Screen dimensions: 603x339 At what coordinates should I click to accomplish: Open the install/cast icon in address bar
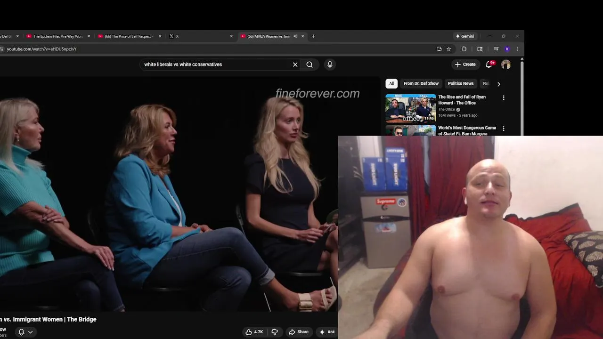[439, 49]
